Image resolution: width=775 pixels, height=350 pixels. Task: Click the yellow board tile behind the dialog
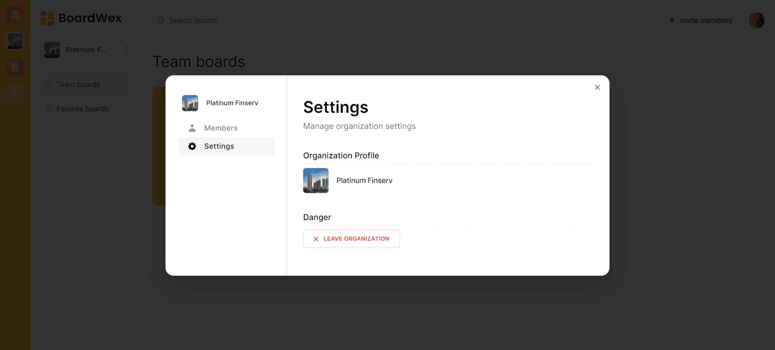[x=159, y=145]
